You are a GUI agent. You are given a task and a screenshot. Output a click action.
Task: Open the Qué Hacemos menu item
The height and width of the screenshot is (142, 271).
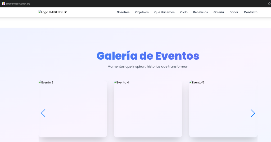point(164,12)
